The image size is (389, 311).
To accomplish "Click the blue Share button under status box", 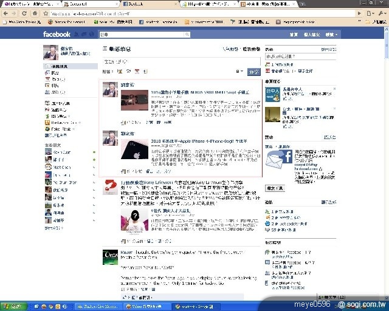I will click(x=253, y=72).
